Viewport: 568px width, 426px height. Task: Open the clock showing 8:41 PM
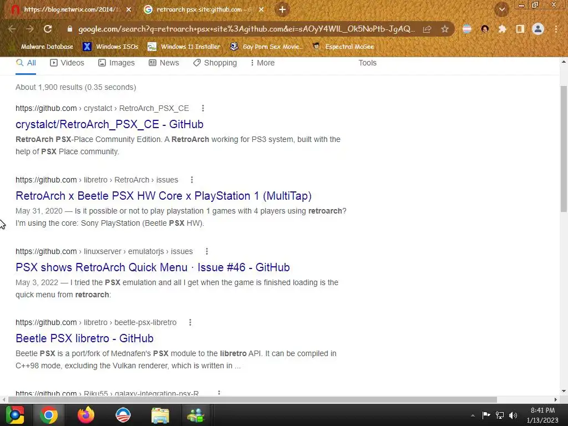pos(542,410)
